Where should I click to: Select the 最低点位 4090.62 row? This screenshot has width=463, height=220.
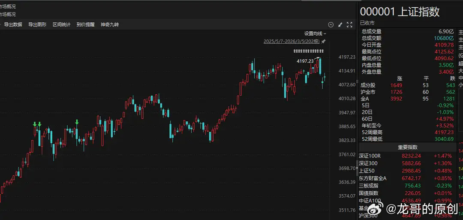click(408, 58)
